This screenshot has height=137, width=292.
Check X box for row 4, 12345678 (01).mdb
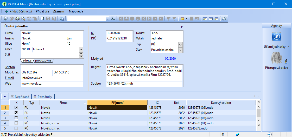(16, 123)
